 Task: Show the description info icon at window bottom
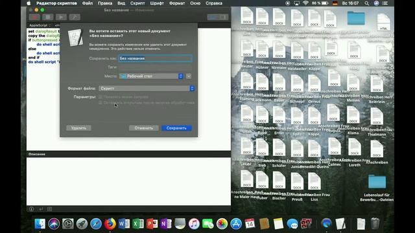31,209
